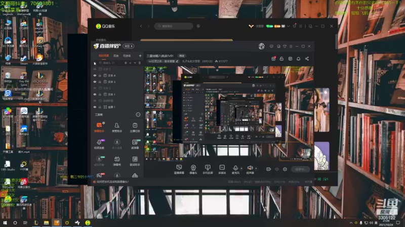Click the record video icon
The width and height of the screenshot is (405, 227).
coord(269,169)
